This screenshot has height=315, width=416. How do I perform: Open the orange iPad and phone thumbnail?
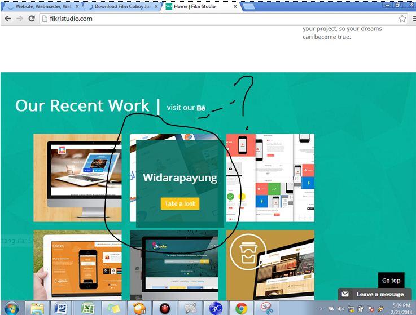pos(77,265)
